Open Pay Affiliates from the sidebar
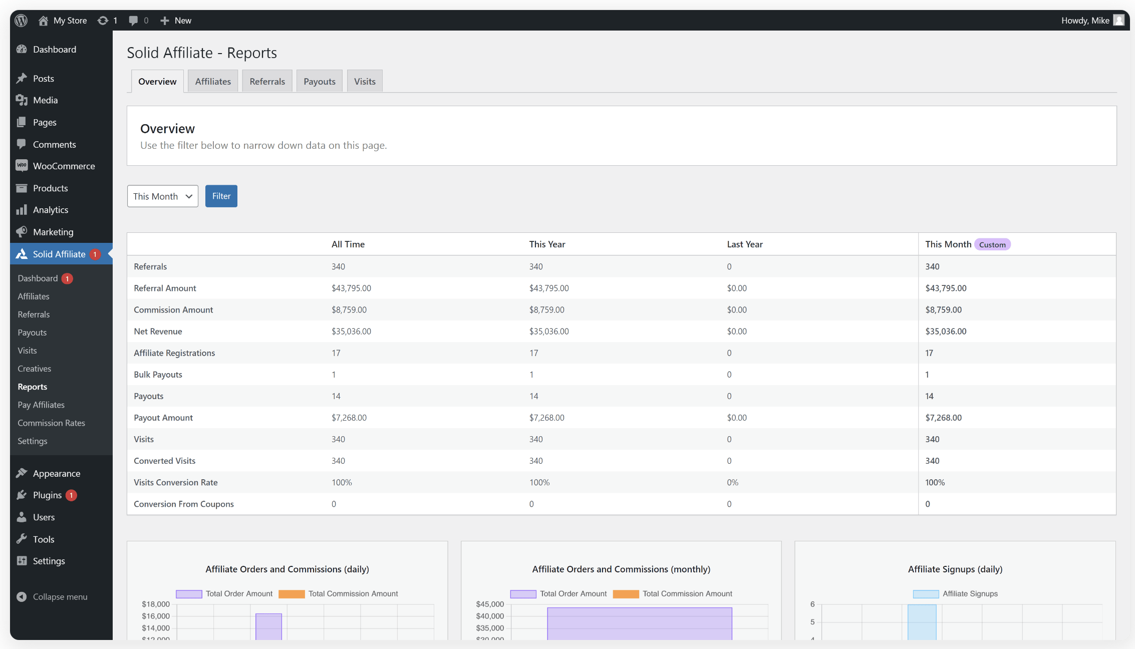The image size is (1135, 649). click(x=41, y=405)
